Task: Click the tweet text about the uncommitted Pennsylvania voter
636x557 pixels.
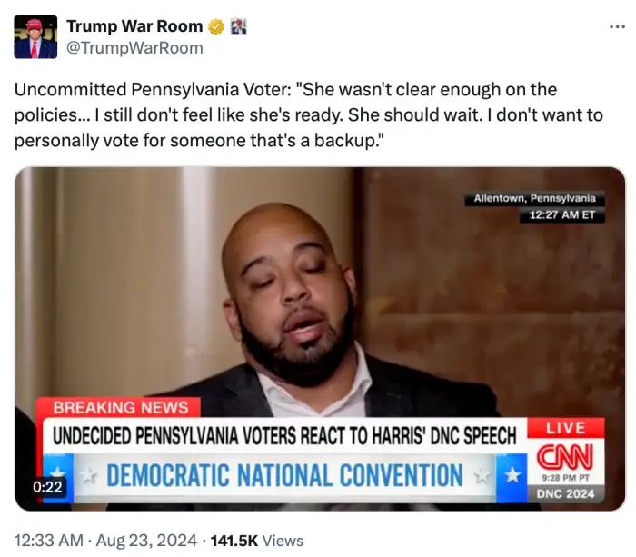Action: click(x=309, y=114)
